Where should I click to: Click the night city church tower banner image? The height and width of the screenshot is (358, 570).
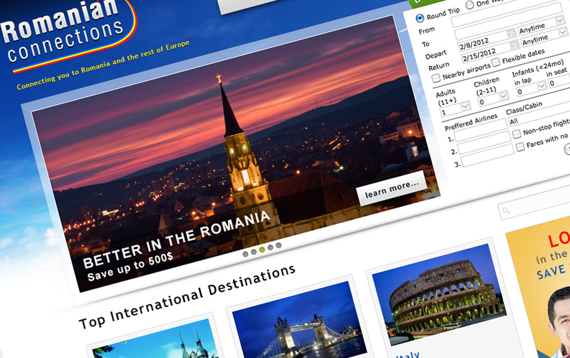[236, 153]
